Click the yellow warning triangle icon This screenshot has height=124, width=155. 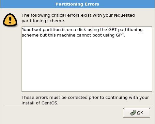click(10, 20)
